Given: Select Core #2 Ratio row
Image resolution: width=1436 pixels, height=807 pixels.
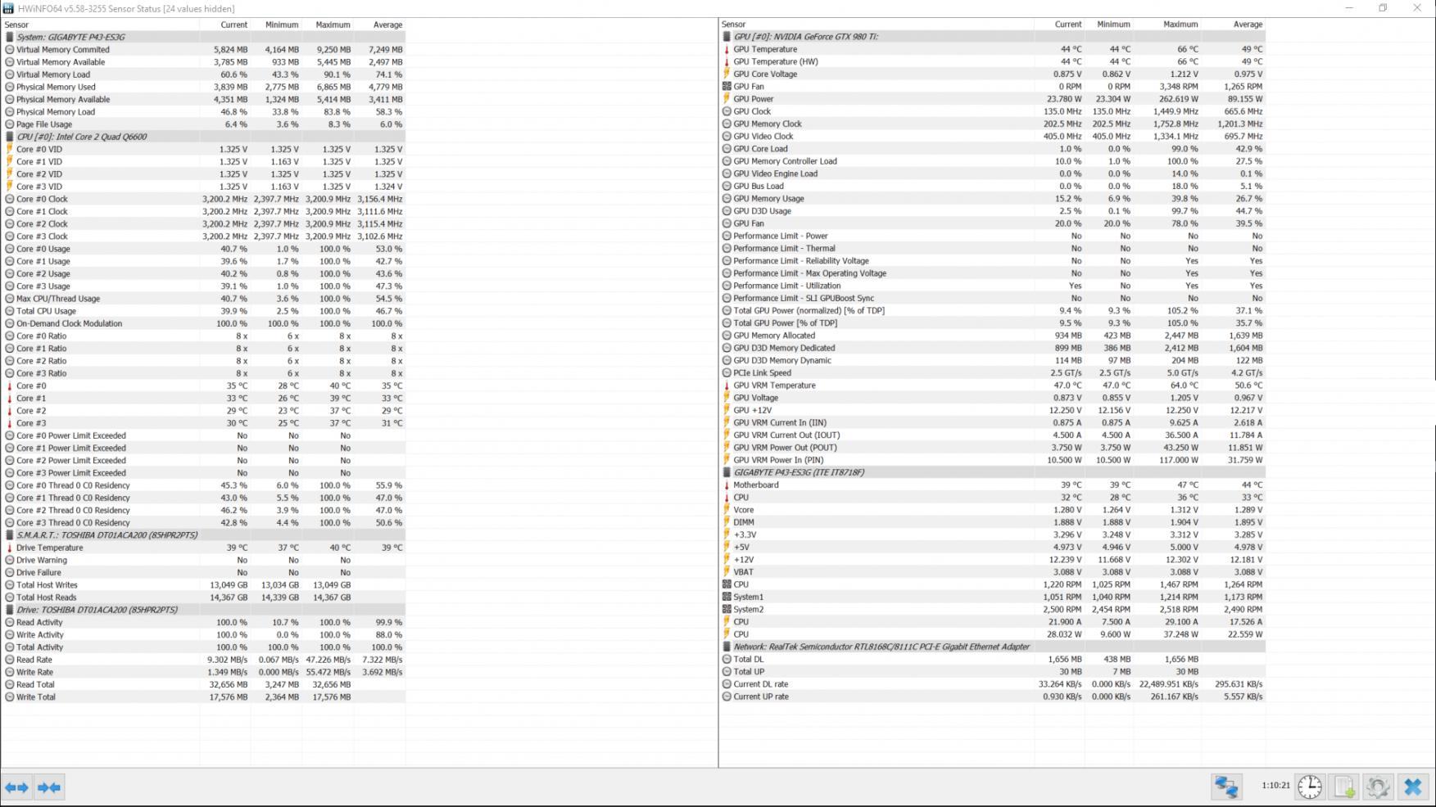Looking at the screenshot, I should click(x=203, y=361).
